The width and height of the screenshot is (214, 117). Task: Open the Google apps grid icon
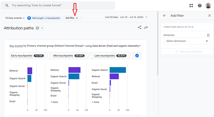191,5
